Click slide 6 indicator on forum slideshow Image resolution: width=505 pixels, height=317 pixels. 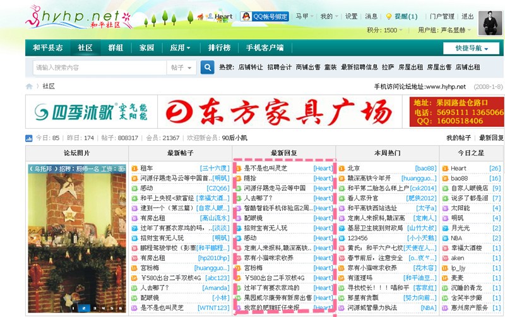(x=121, y=308)
